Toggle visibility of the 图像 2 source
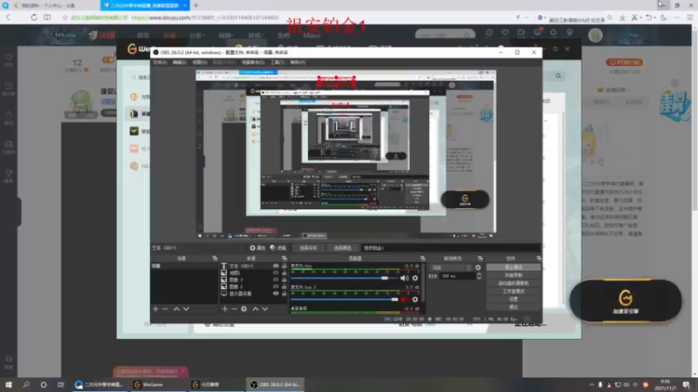 [x=276, y=287]
